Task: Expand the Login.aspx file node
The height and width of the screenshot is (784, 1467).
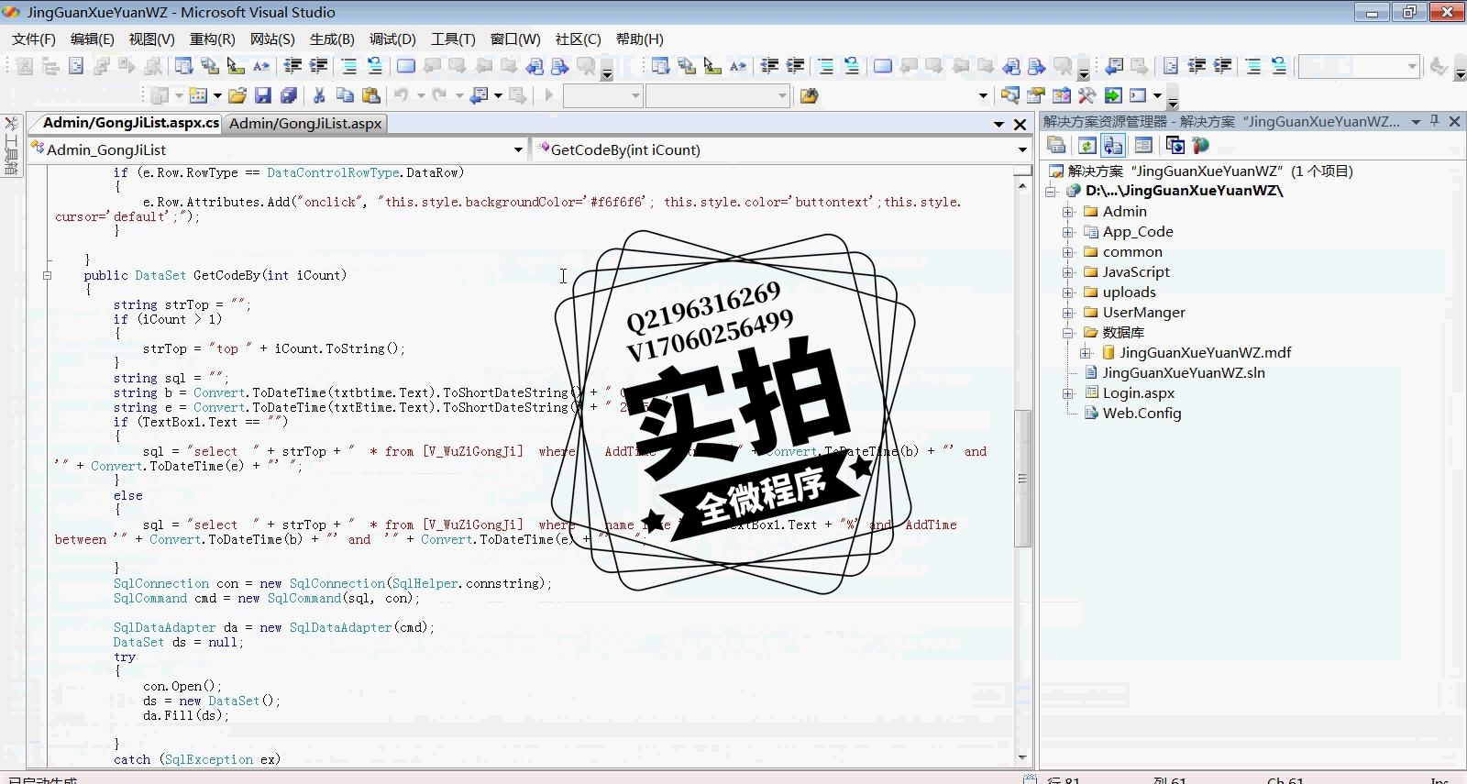Action: pos(1068,393)
